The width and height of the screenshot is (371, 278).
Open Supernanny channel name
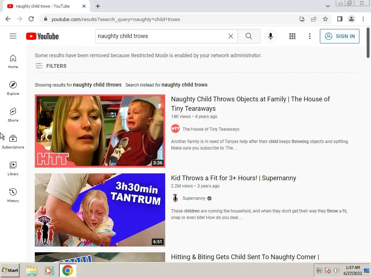tap(194, 198)
